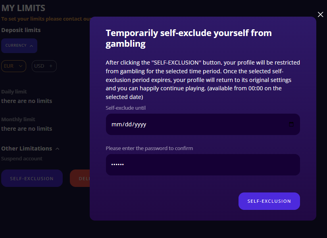Close the self-exclusion dialog with the X
327x238 pixels.
click(321, 15)
